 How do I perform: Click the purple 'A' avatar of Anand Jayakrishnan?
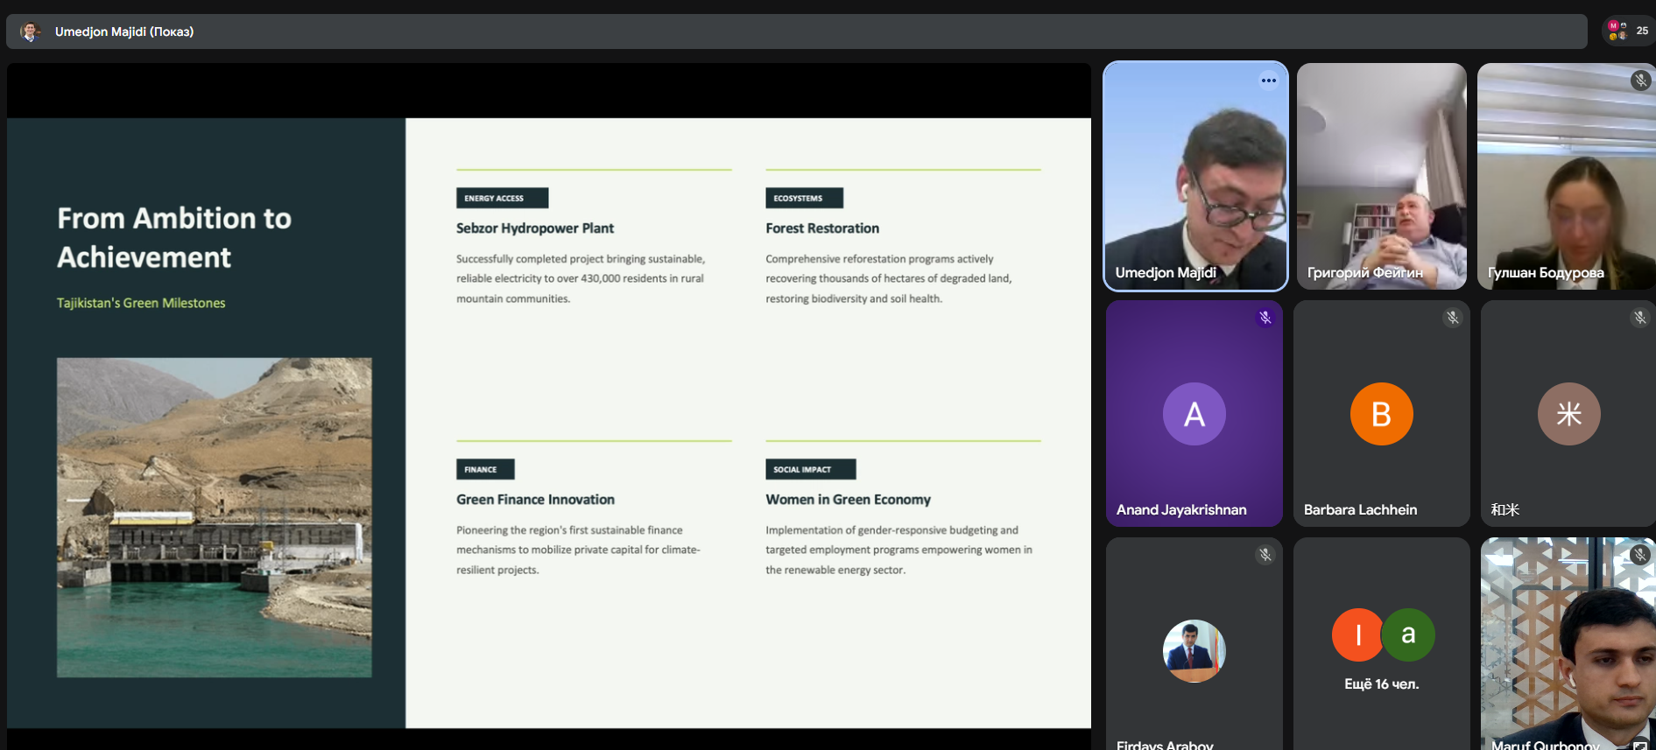point(1194,414)
